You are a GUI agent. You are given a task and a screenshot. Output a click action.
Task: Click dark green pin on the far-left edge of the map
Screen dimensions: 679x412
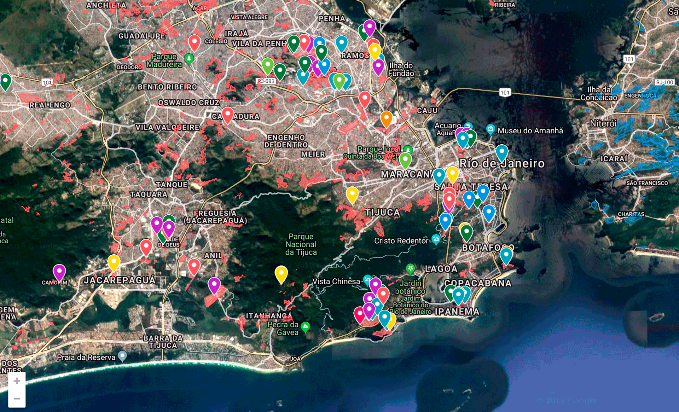[x=5, y=81]
